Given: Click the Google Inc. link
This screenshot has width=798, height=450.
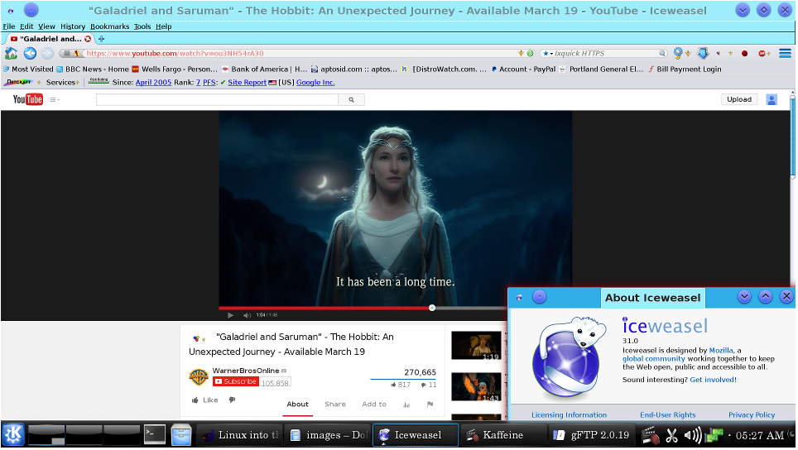Looking at the screenshot, I should tap(315, 83).
